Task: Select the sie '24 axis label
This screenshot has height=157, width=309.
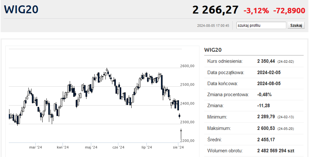Action: 178,148
